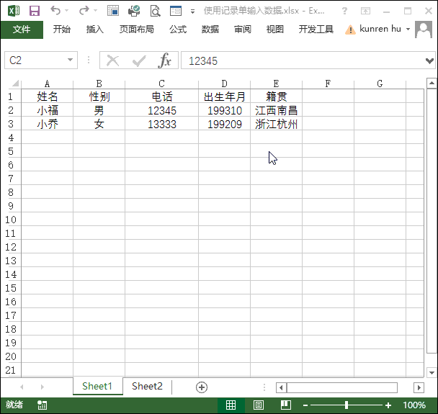This screenshot has height=414, width=438.
Task: Click the Undo arrow icon
Action: coord(55,11)
